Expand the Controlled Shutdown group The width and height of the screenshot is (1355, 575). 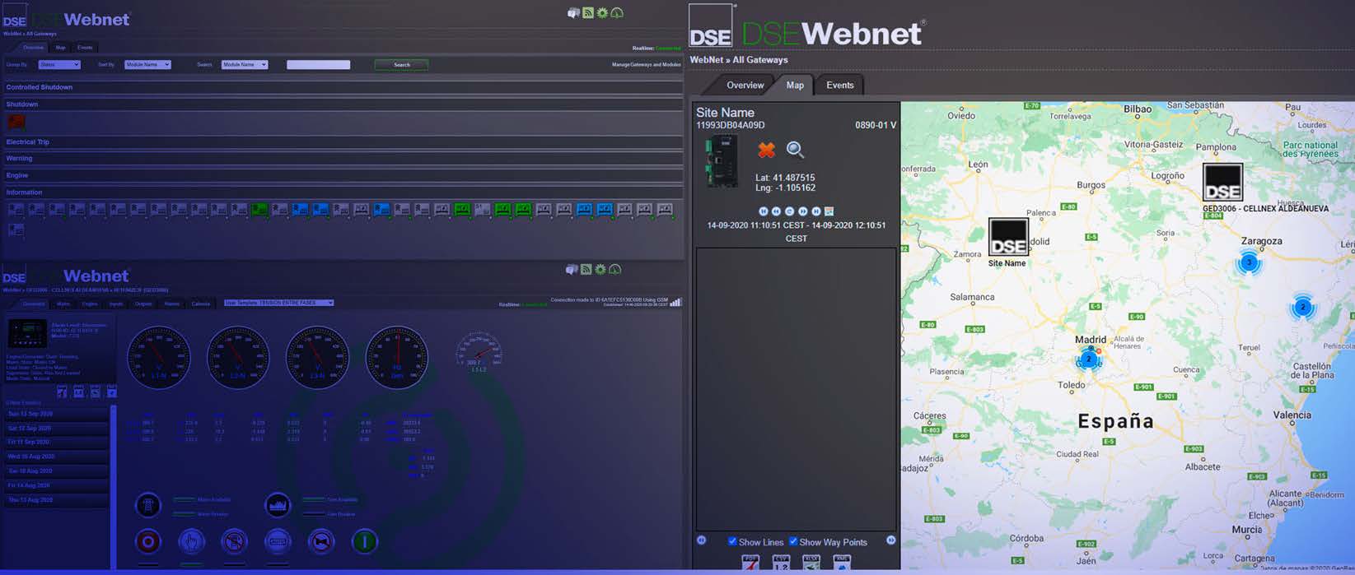343,87
